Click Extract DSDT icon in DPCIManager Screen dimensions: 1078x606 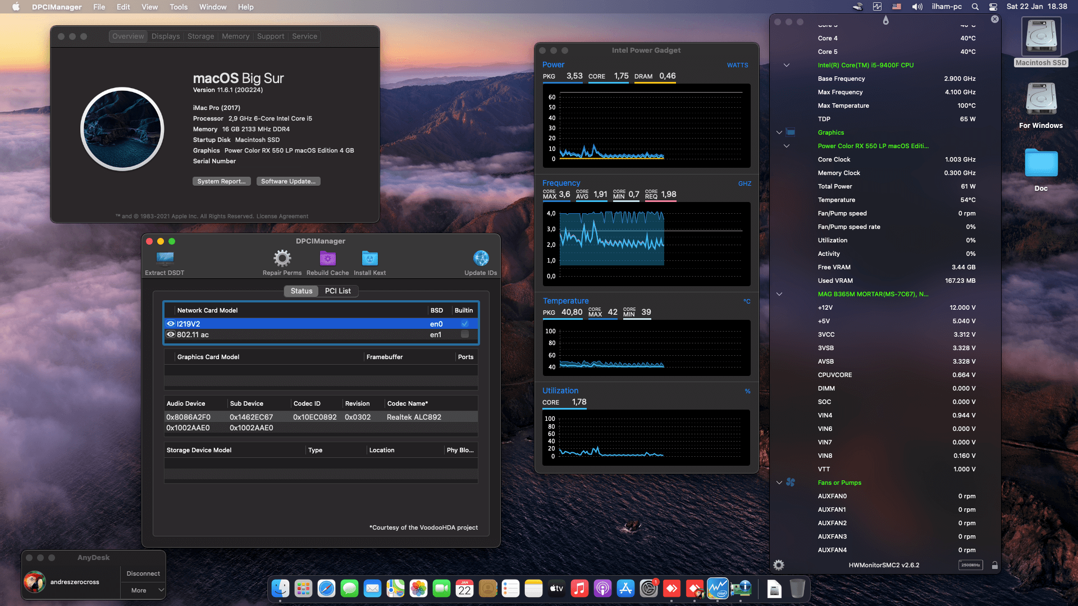pos(165,258)
